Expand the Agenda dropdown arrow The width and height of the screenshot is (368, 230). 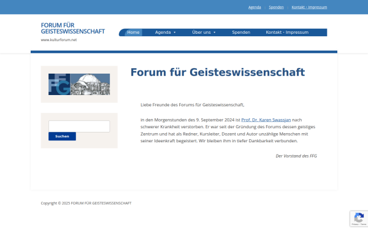click(x=175, y=33)
